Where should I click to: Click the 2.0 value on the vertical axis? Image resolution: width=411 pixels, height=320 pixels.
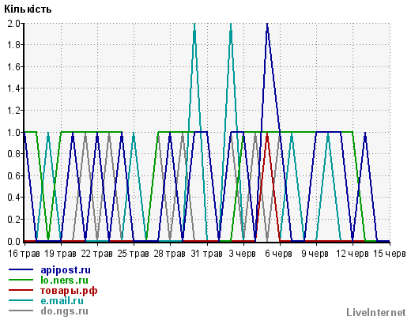(x=13, y=24)
